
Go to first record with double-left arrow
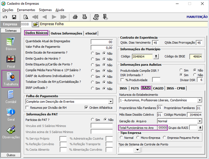[35, 17]
